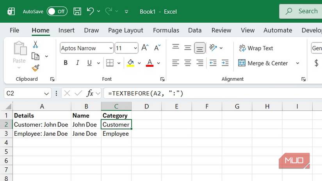
Task: Click the Search box
Action: click(301, 11)
